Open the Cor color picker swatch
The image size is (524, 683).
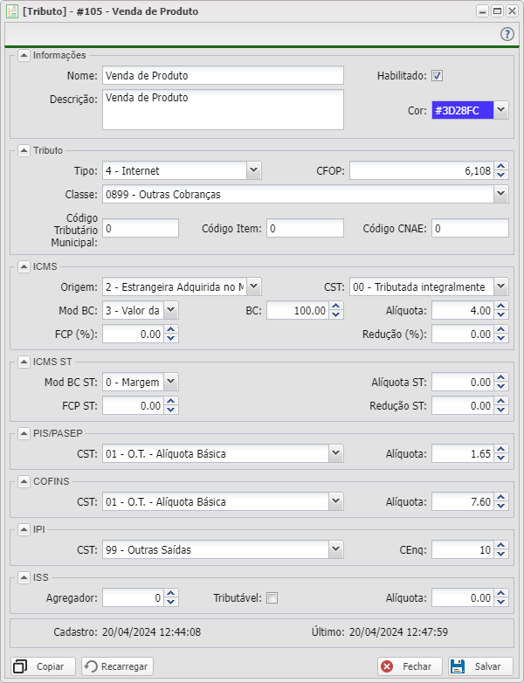tap(463, 110)
